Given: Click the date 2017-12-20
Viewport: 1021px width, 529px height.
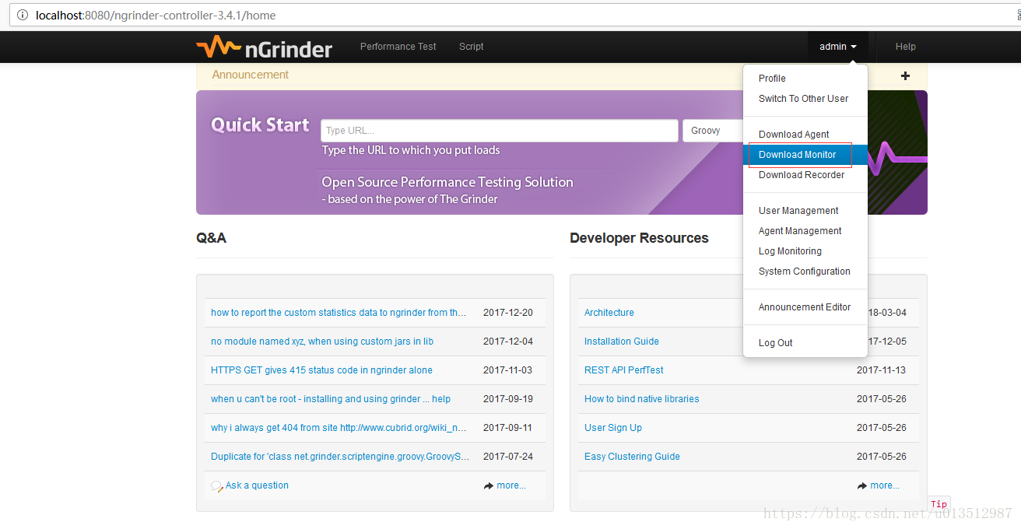Looking at the screenshot, I should coord(508,313).
